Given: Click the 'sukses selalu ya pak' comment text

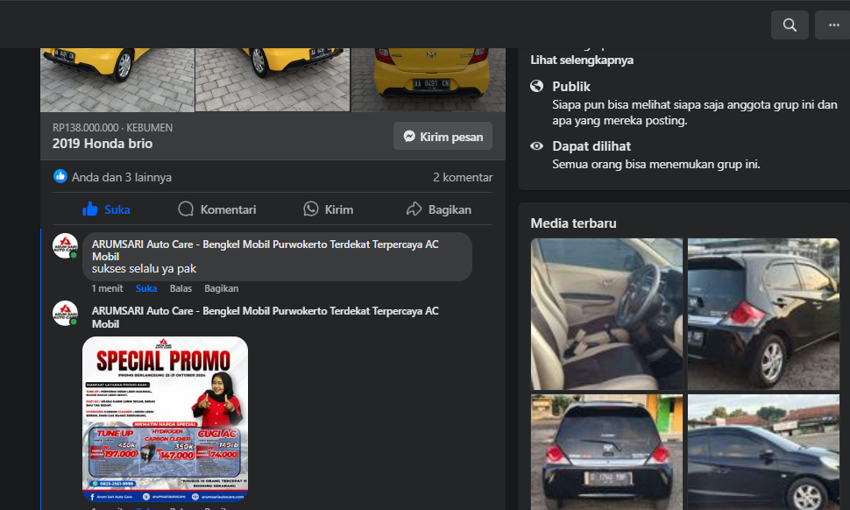Looking at the screenshot, I should pyautogui.click(x=145, y=269).
